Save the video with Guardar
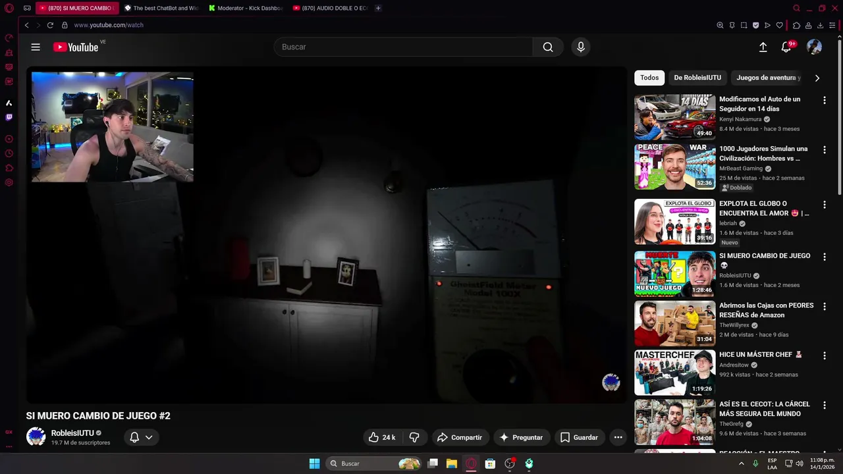 579,437
